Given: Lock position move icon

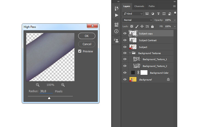Looking at the screenshot, I should (x=142, y=26).
